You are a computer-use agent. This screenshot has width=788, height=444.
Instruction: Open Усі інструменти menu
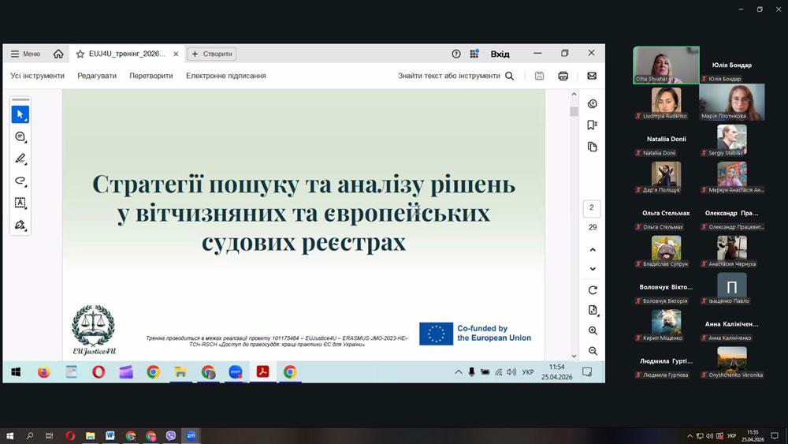point(38,76)
